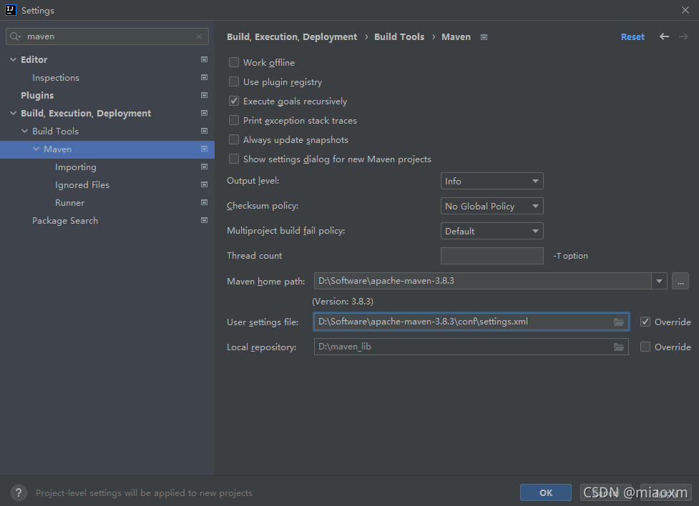The image size is (699, 506).
Task: Browse for the User settings file
Action: click(619, 322)
